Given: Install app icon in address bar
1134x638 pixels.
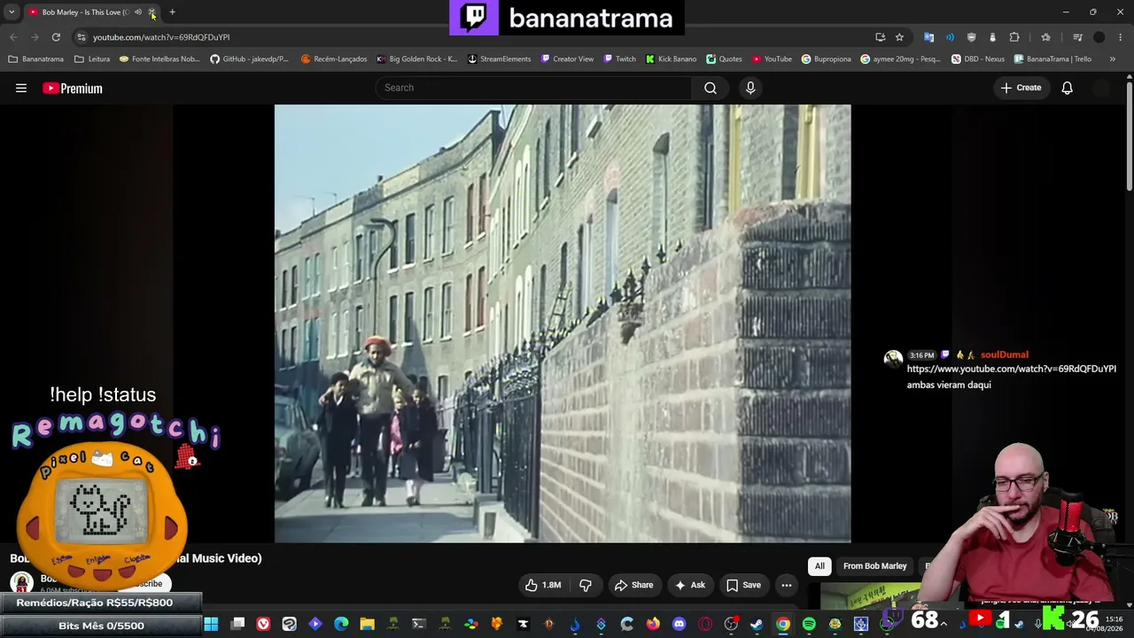Looking at the screenshot, I should tap(880, 37).
